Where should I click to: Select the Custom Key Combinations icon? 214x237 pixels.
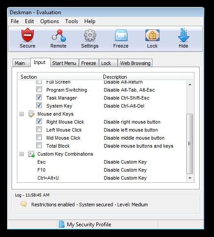pos(31,154)
